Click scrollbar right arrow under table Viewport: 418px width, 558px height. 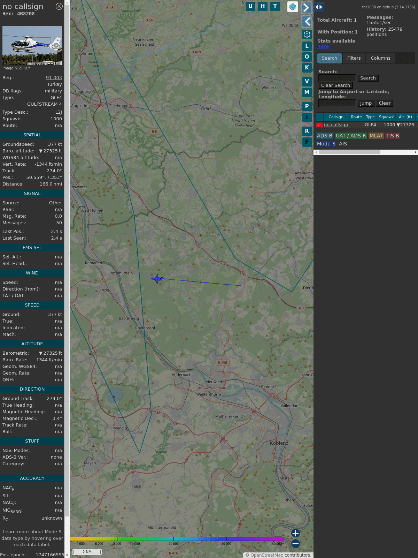(416, 152)
